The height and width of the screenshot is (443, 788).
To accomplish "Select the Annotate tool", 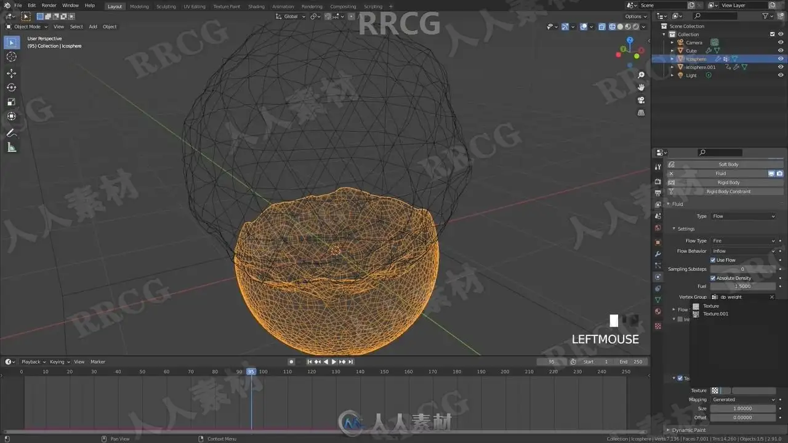I will click(x=12, y=133).
